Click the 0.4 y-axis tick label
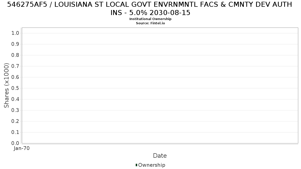 (x=15, y=99)
